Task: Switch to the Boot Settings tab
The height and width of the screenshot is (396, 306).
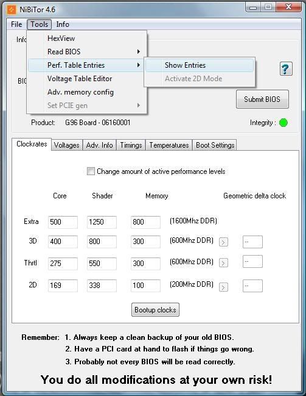Action: pos(215,145)
